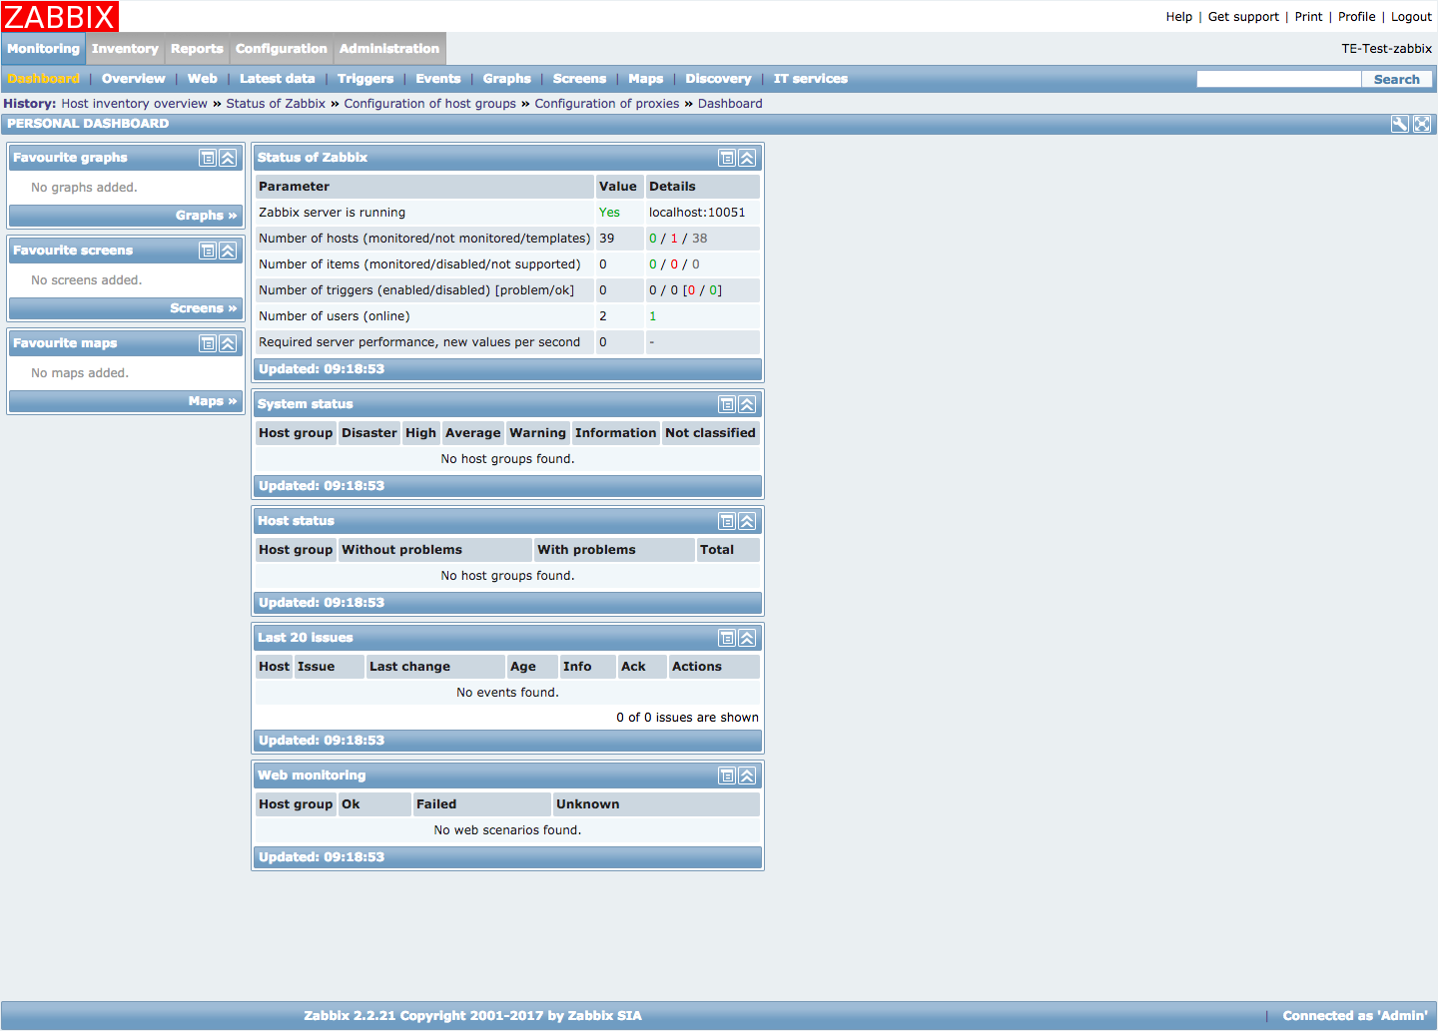Switch to the Reports tab
Viewport: 1438px width, 1031px height.
coord(197,49)
